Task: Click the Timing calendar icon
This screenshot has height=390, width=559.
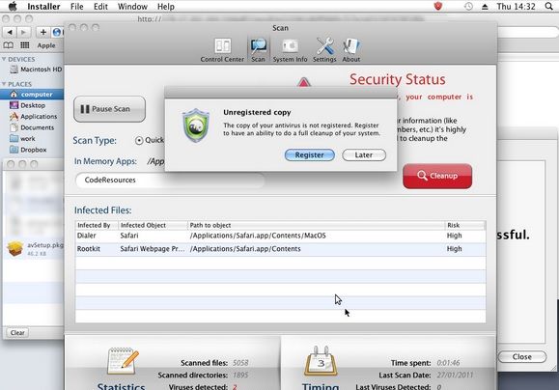Action: 321,361
